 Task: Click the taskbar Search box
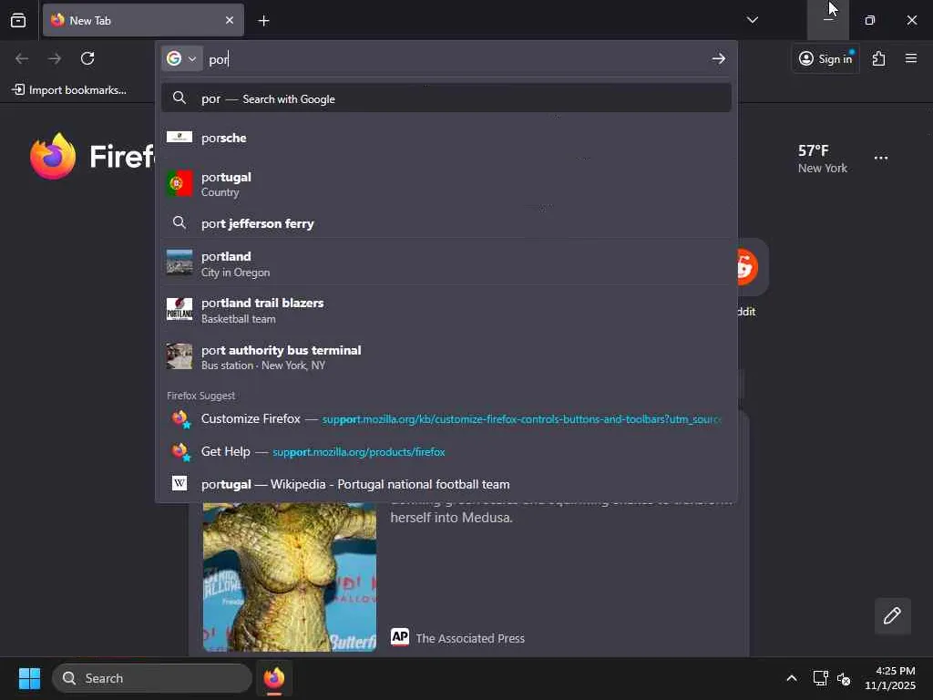pos(152,678)
